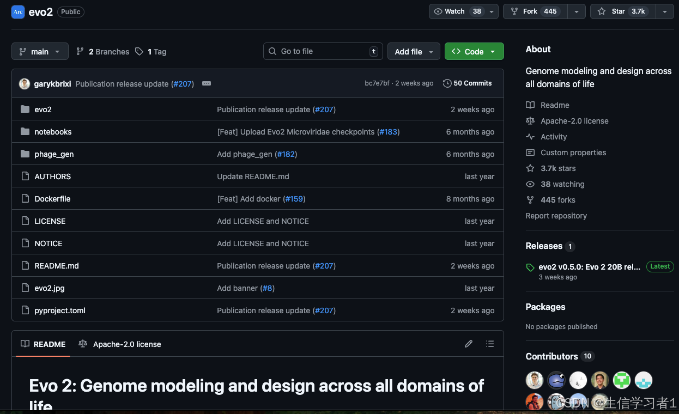Click the first contributor avatar
This screenshot has height=414, width=679.
pyautogui.click(x=535, y=380)
